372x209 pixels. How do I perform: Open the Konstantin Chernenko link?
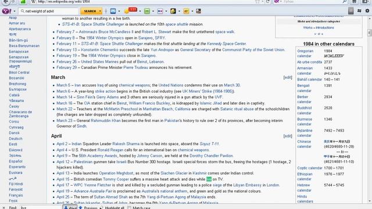(x=99, y=50)
